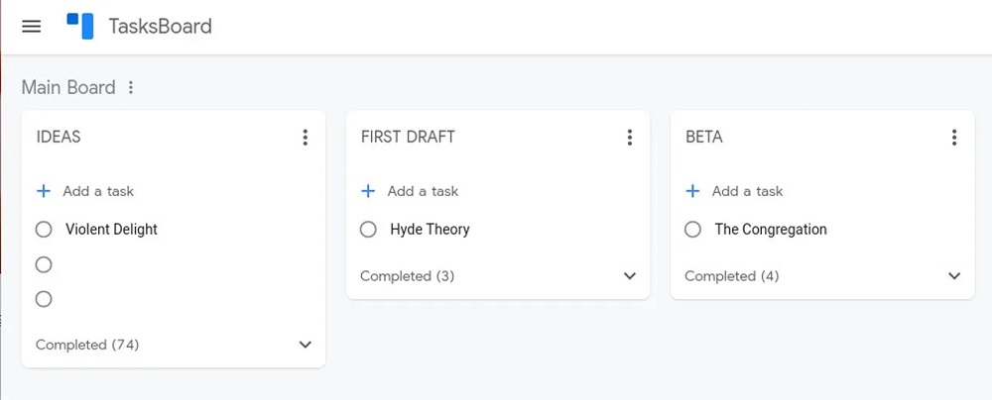Viewport: 992px width, 400px height.
Task: Open the Hyde Theory task
Action: (430, 230)
